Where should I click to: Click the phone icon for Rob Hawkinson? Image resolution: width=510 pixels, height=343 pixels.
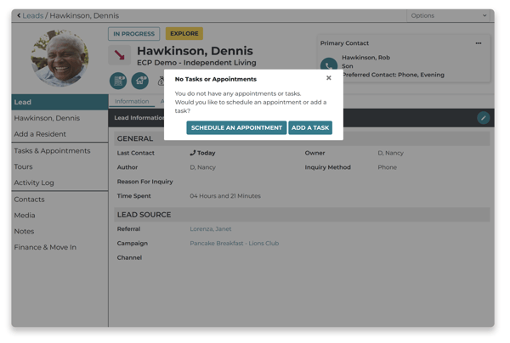coord(329,65)
